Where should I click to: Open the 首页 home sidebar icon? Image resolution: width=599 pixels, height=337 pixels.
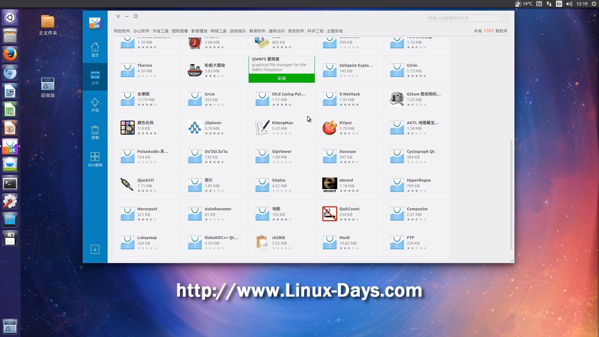point(95,49)
